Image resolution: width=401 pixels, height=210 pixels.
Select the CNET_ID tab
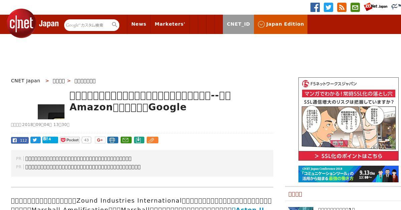(x=238, y=24)
